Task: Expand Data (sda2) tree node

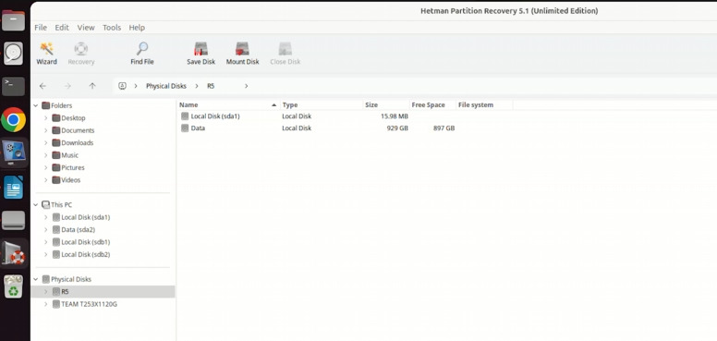Action: pyautogui.click(x=45, y=229)
